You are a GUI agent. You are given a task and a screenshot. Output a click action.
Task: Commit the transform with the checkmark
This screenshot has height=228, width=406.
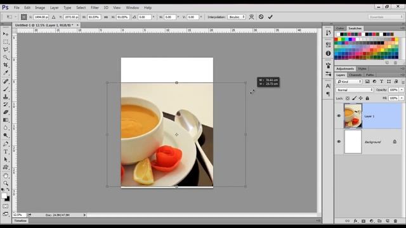(270, 17)
